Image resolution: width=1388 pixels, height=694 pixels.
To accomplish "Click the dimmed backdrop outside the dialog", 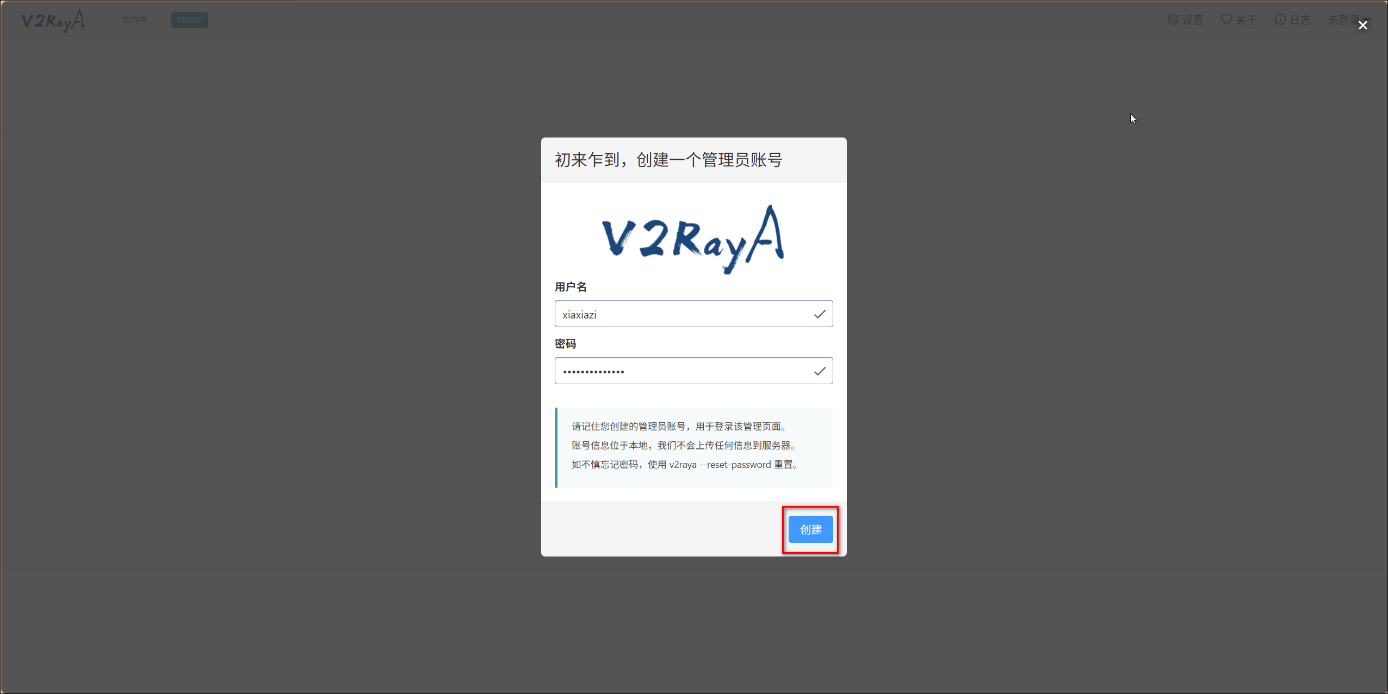I will click(272, 353).
